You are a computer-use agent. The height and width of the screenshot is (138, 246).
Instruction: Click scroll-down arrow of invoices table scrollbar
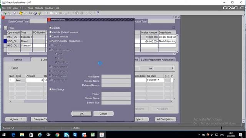click(177, 51)
